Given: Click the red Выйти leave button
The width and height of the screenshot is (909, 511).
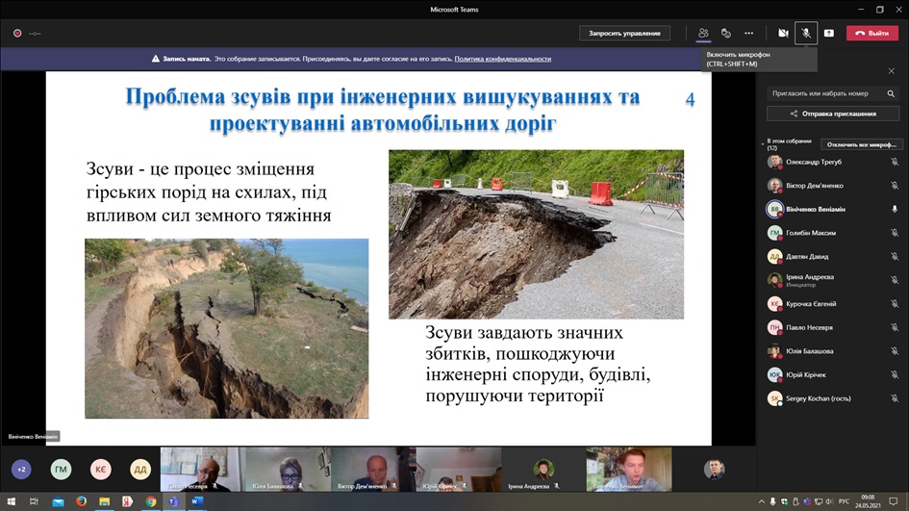Looking at the screenshot, I should pyautogui.click(x=871, y=33).
